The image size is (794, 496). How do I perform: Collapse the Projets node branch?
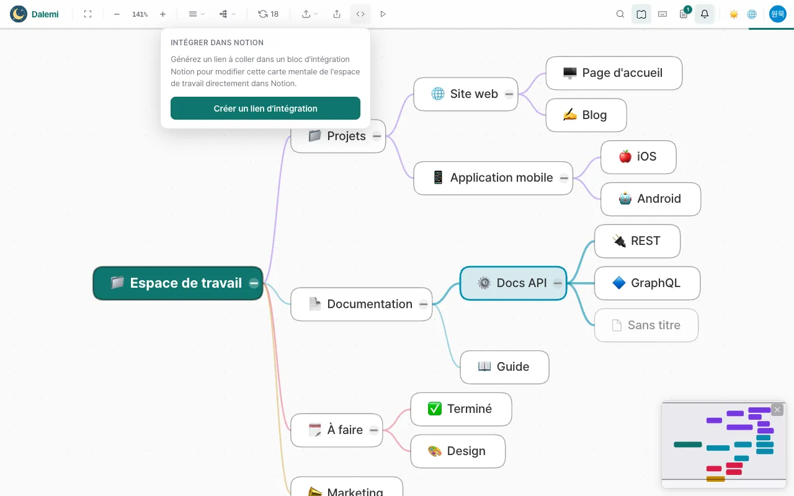click(x=377, y=136)
